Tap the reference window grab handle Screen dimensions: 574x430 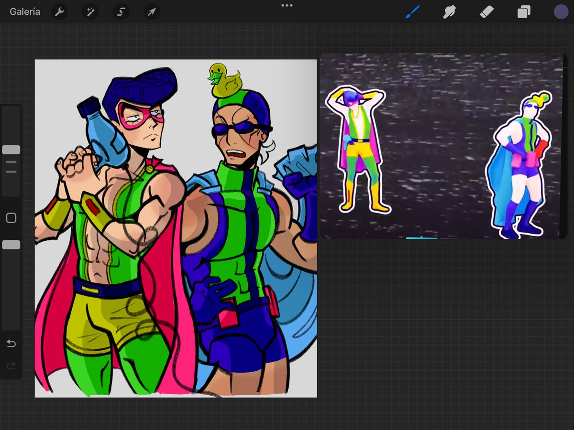pyautogui.click(x=444, y=56)
